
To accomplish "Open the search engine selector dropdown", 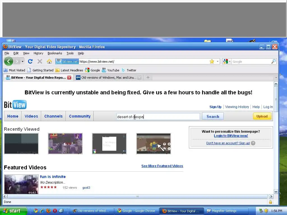I will click(227, 61).
